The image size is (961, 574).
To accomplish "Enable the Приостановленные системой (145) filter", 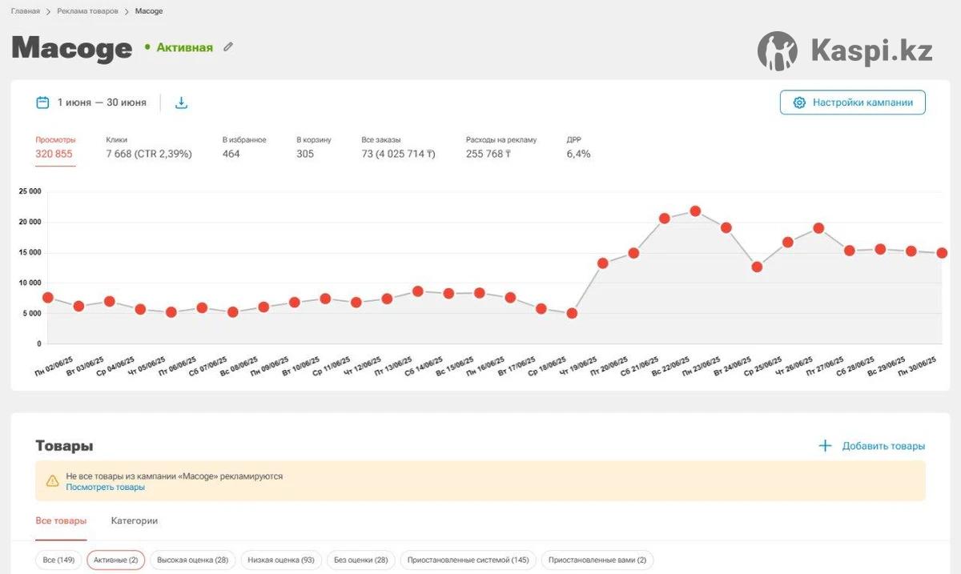I will point(468,560).
